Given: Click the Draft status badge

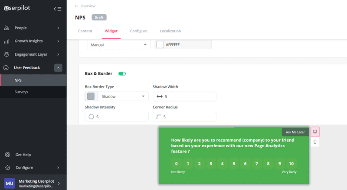Looking at the screenshot, I should [99, 17].
